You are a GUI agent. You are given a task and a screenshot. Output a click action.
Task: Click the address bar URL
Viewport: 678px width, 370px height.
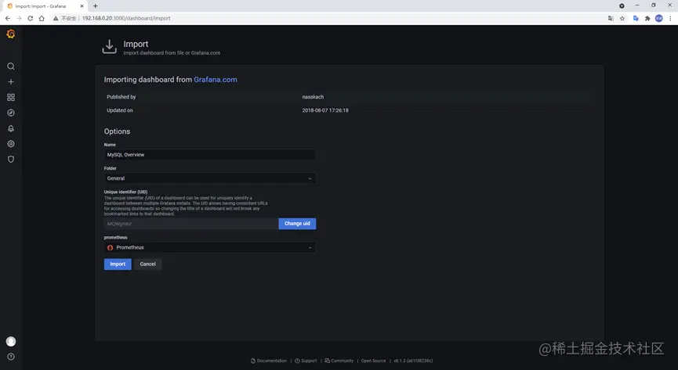(126, 18)
